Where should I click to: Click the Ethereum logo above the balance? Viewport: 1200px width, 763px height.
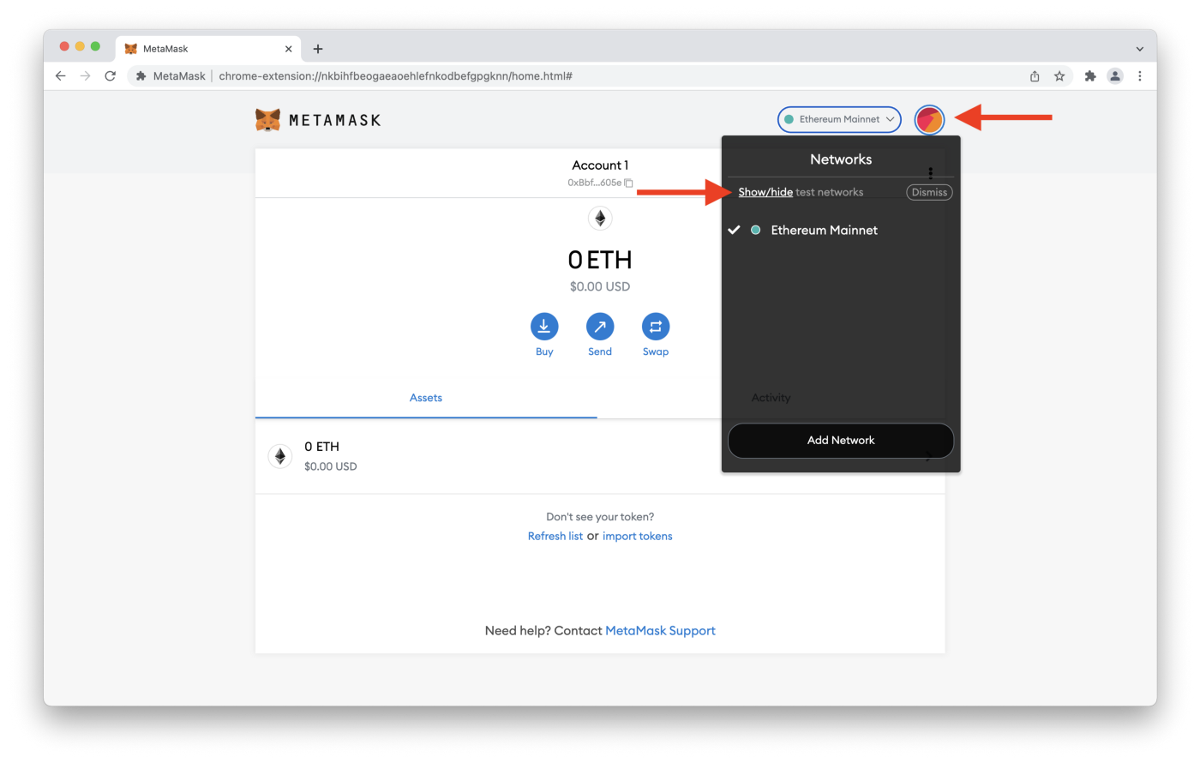(600, 219)
